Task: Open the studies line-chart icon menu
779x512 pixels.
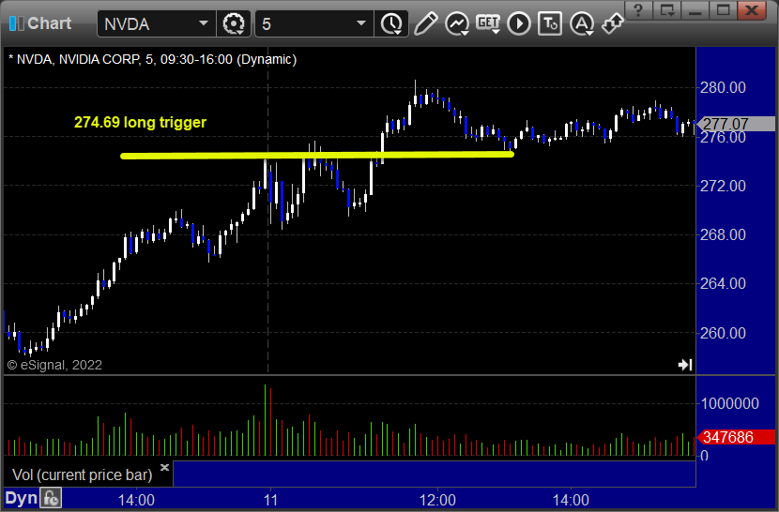Action: tap(457, 23)
